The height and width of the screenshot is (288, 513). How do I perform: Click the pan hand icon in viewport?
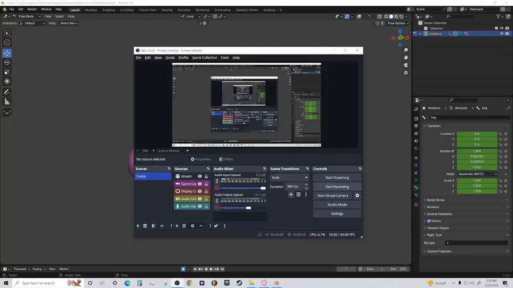406,57
